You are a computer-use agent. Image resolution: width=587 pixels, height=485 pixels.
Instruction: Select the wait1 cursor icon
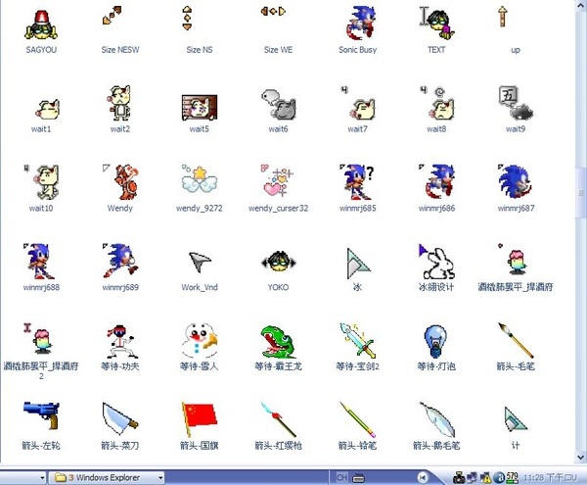(48, 109)
